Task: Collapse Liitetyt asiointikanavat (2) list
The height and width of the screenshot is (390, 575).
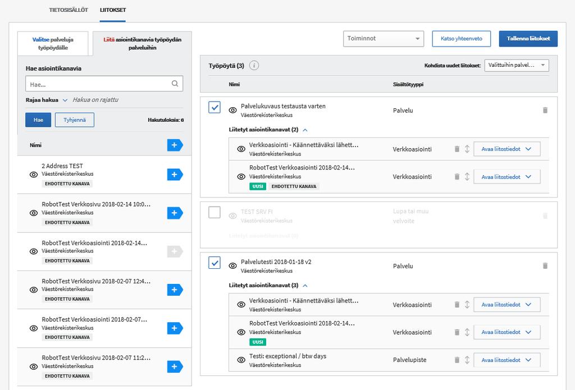Action: point(305,130)
